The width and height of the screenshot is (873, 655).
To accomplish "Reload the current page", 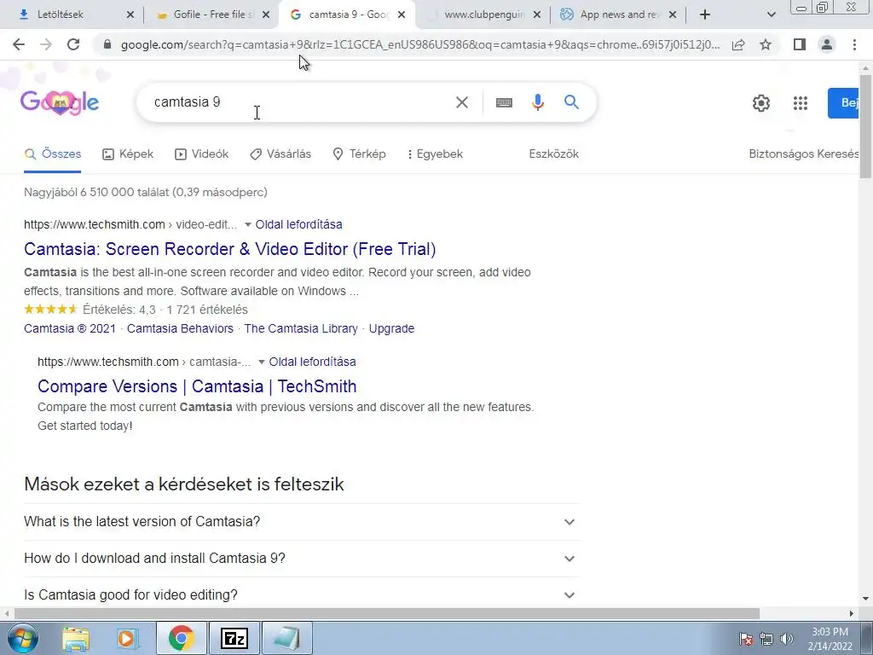I will (x=73, y=44).
